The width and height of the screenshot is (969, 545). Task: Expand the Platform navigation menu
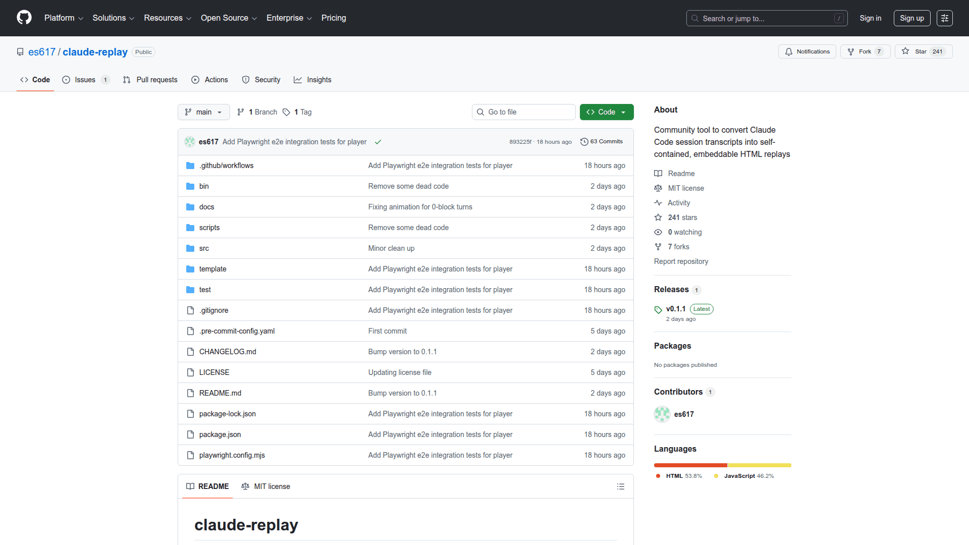tap(64, 18)
